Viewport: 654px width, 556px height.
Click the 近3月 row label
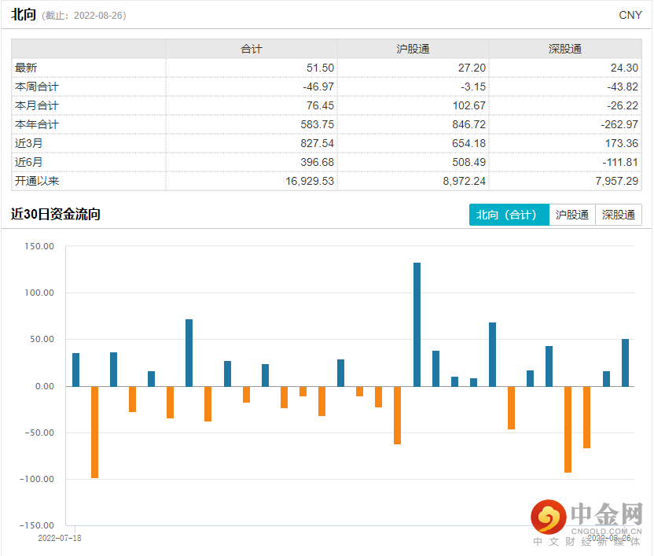coord(29,143)
